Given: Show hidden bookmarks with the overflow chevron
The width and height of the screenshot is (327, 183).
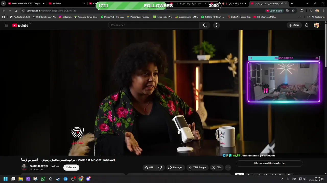Looking at the screenshot, I should [x=301, y=17].
